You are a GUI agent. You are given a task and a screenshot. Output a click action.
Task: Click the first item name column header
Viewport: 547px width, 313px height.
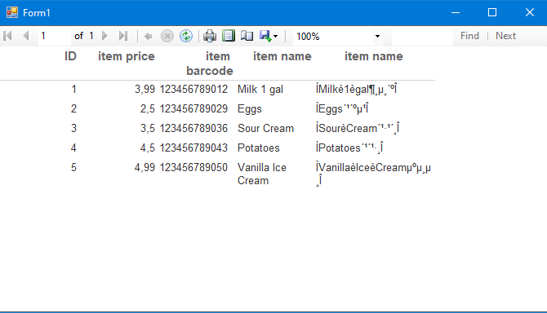coord(282,56)
